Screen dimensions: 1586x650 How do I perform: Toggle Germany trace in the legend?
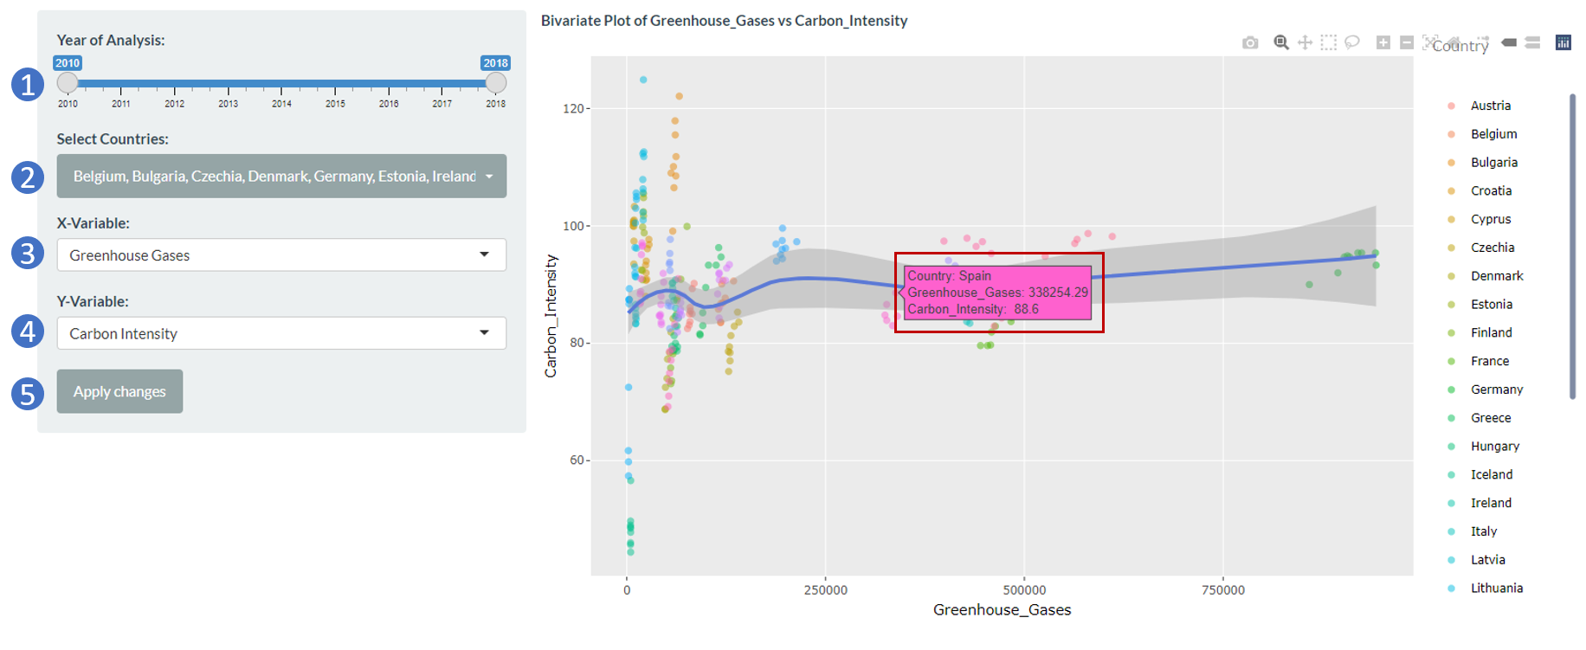[1496, 389]
